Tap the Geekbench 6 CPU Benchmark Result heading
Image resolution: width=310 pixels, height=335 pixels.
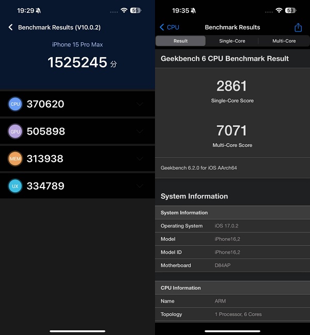[225, 59]
